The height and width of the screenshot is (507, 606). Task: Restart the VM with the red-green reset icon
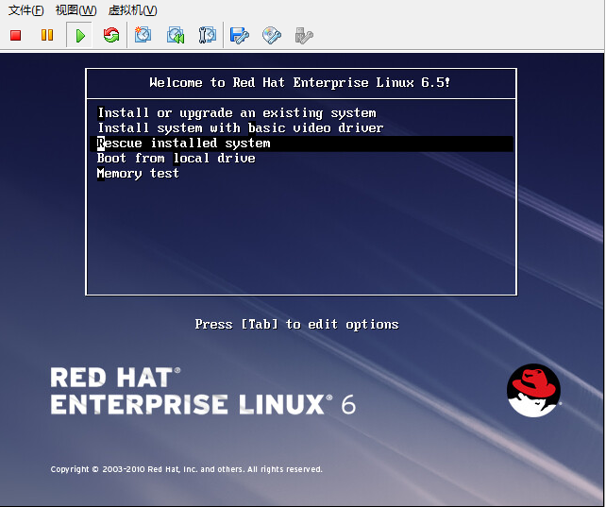(111, 35)
